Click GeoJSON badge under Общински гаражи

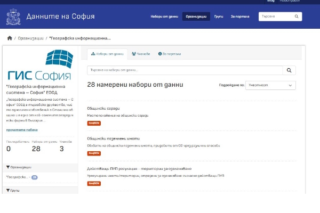click(94, 123)
